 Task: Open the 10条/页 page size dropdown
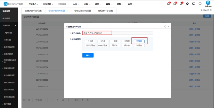click(x=40, y=100)
